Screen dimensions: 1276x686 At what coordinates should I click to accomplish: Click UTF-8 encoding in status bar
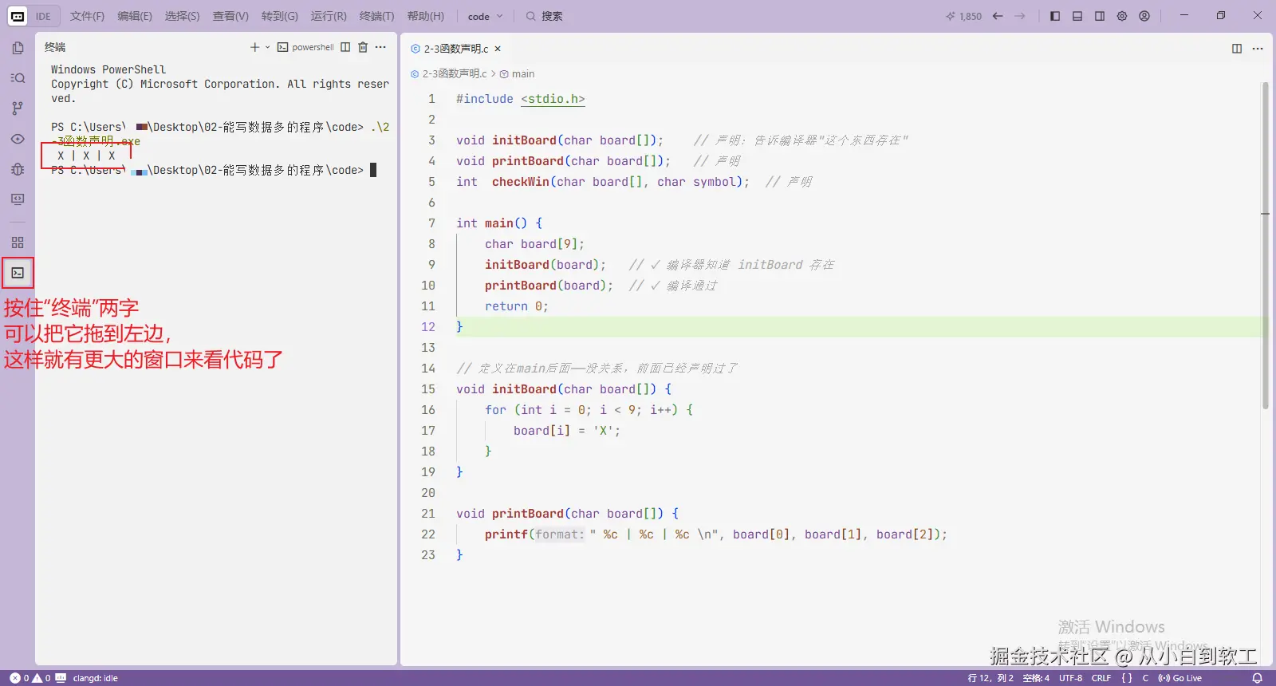[x=1070, y=678]
